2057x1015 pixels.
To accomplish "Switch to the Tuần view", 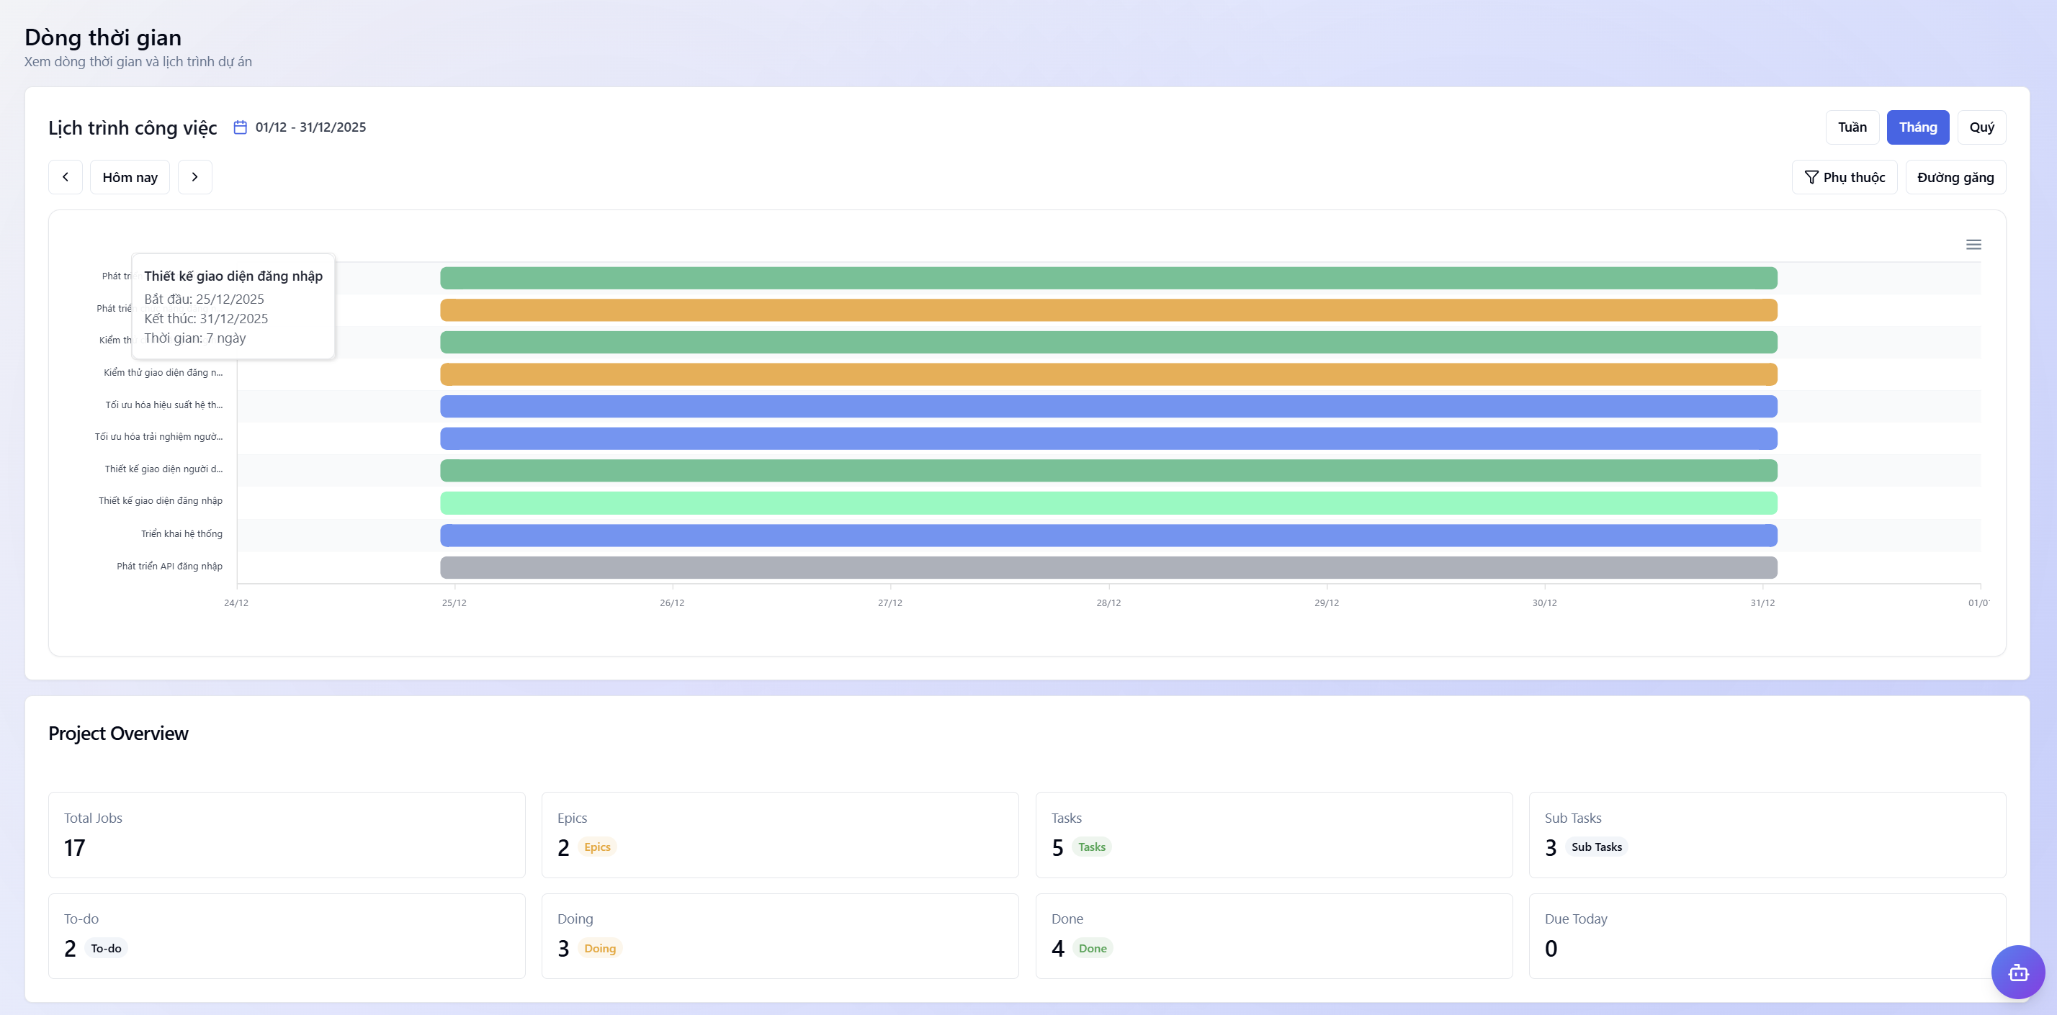I will [1852, 127].
